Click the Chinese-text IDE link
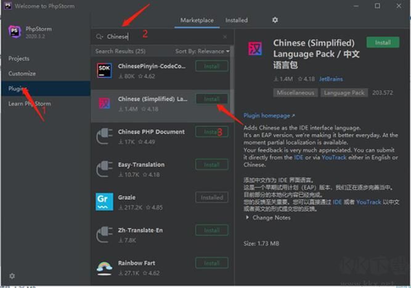Viewport: 411px width, 288px height. (337, 202)
